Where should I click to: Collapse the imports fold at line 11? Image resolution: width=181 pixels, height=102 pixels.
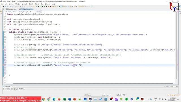pos(7,19)
